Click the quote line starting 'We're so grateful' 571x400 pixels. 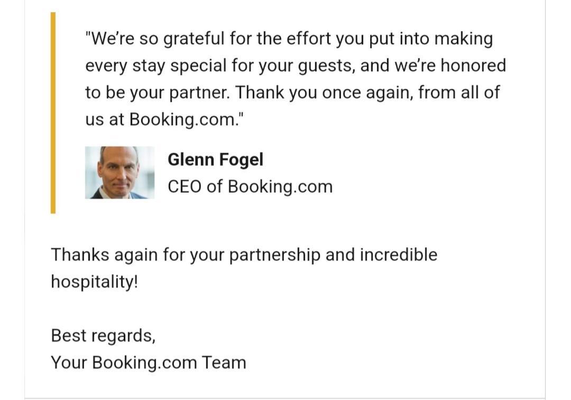(289, 39)
